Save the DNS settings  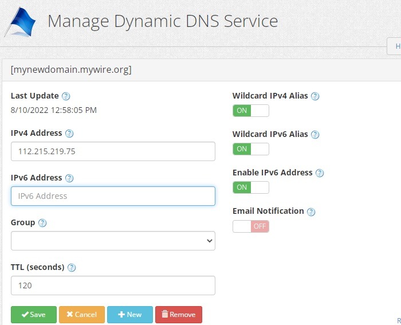pos(34,315)
